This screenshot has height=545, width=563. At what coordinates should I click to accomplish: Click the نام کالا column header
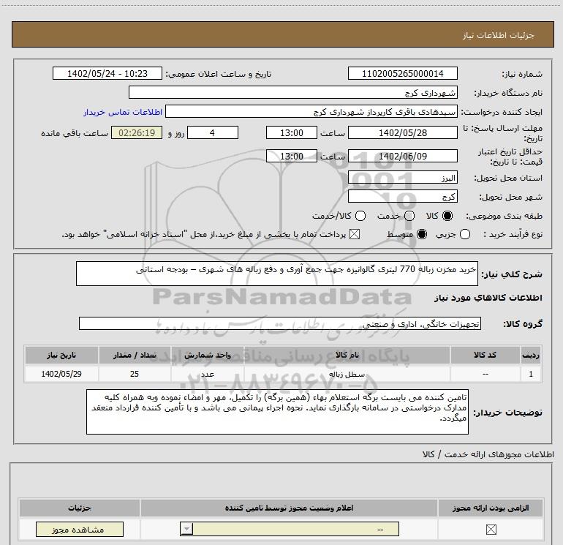(x=347, y=355)
